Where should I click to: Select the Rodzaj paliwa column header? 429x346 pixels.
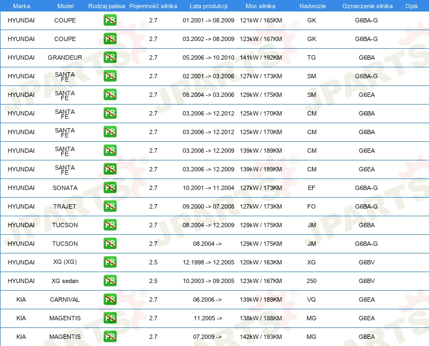(x=106, y=6)
